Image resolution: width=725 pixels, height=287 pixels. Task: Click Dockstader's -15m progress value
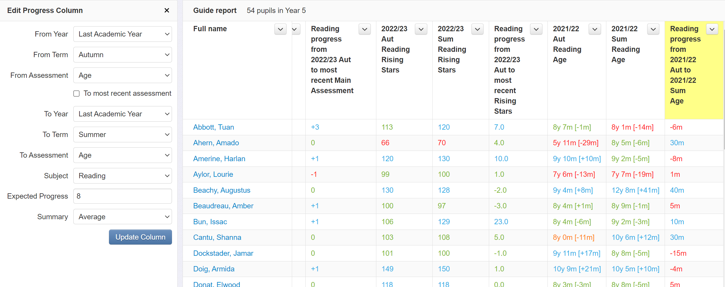point(678,253)
